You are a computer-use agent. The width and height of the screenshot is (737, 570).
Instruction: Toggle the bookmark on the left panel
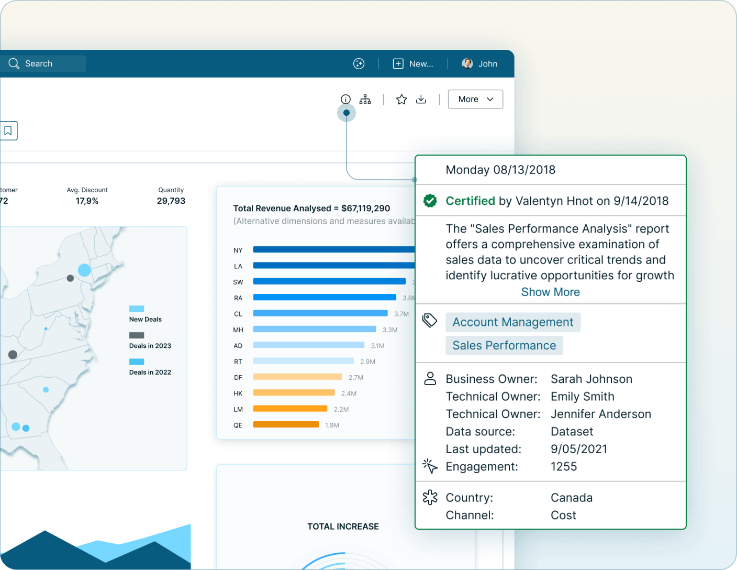pos(7,130)
